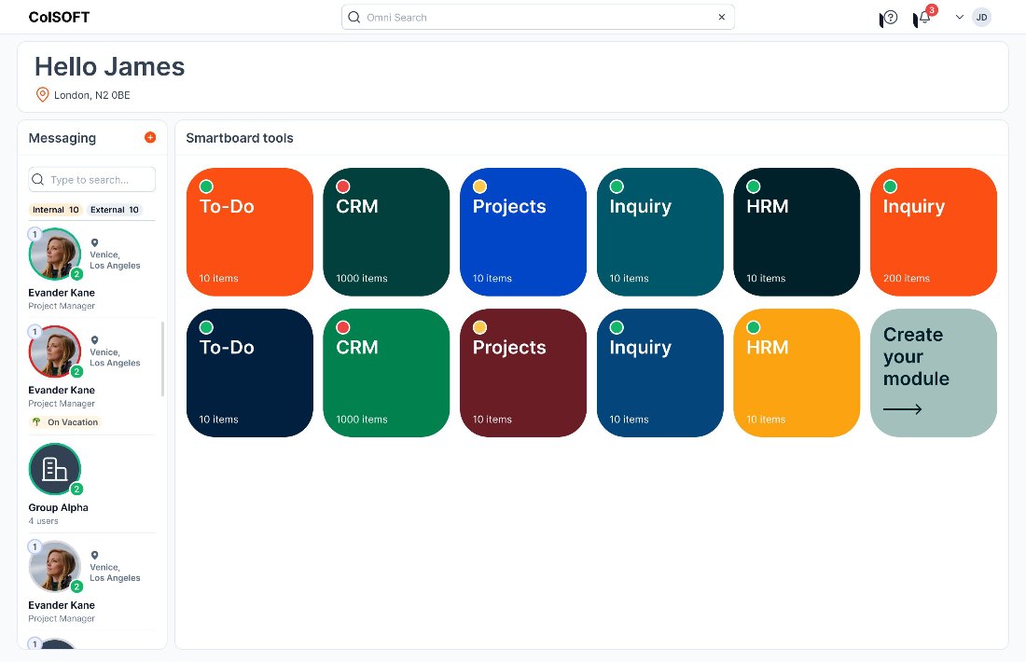The width and height of the screenshot is (1026, 662).
Task: Click green status dot on navy To-Do tile
Action: pos(206,327)
